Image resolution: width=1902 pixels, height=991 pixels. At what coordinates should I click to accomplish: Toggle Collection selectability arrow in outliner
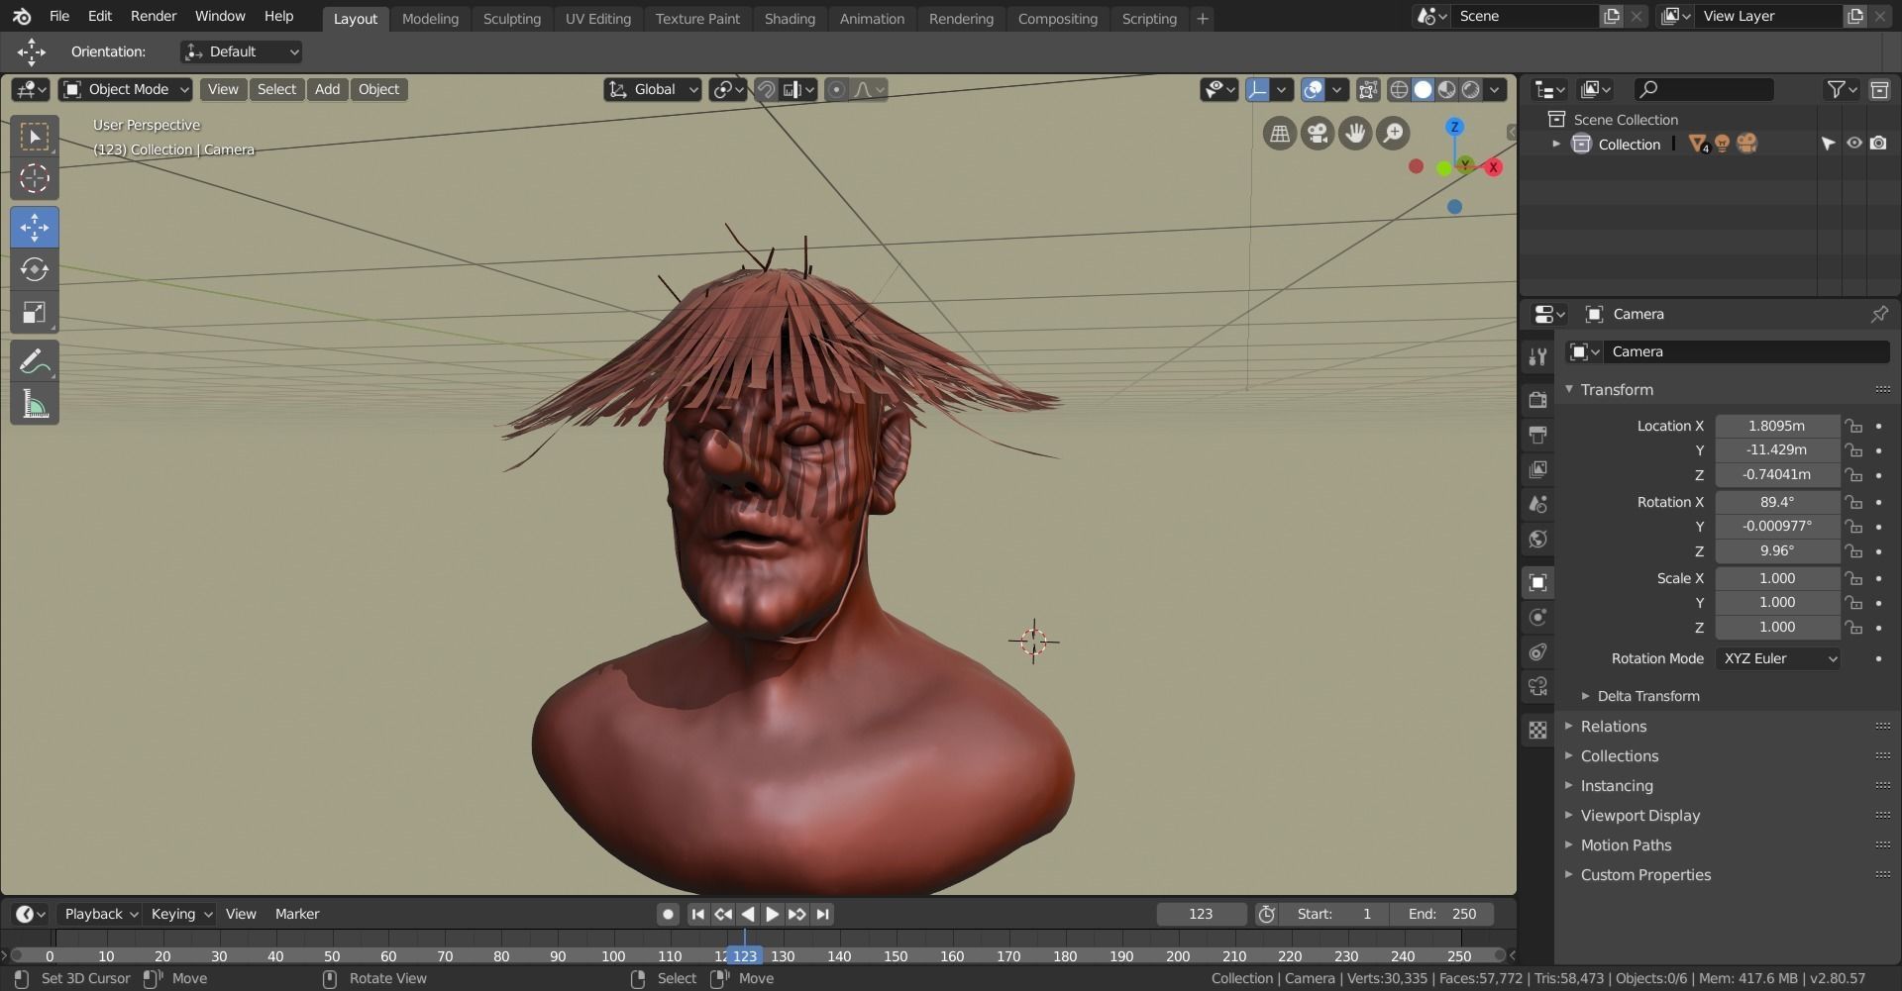(1828, 144)
